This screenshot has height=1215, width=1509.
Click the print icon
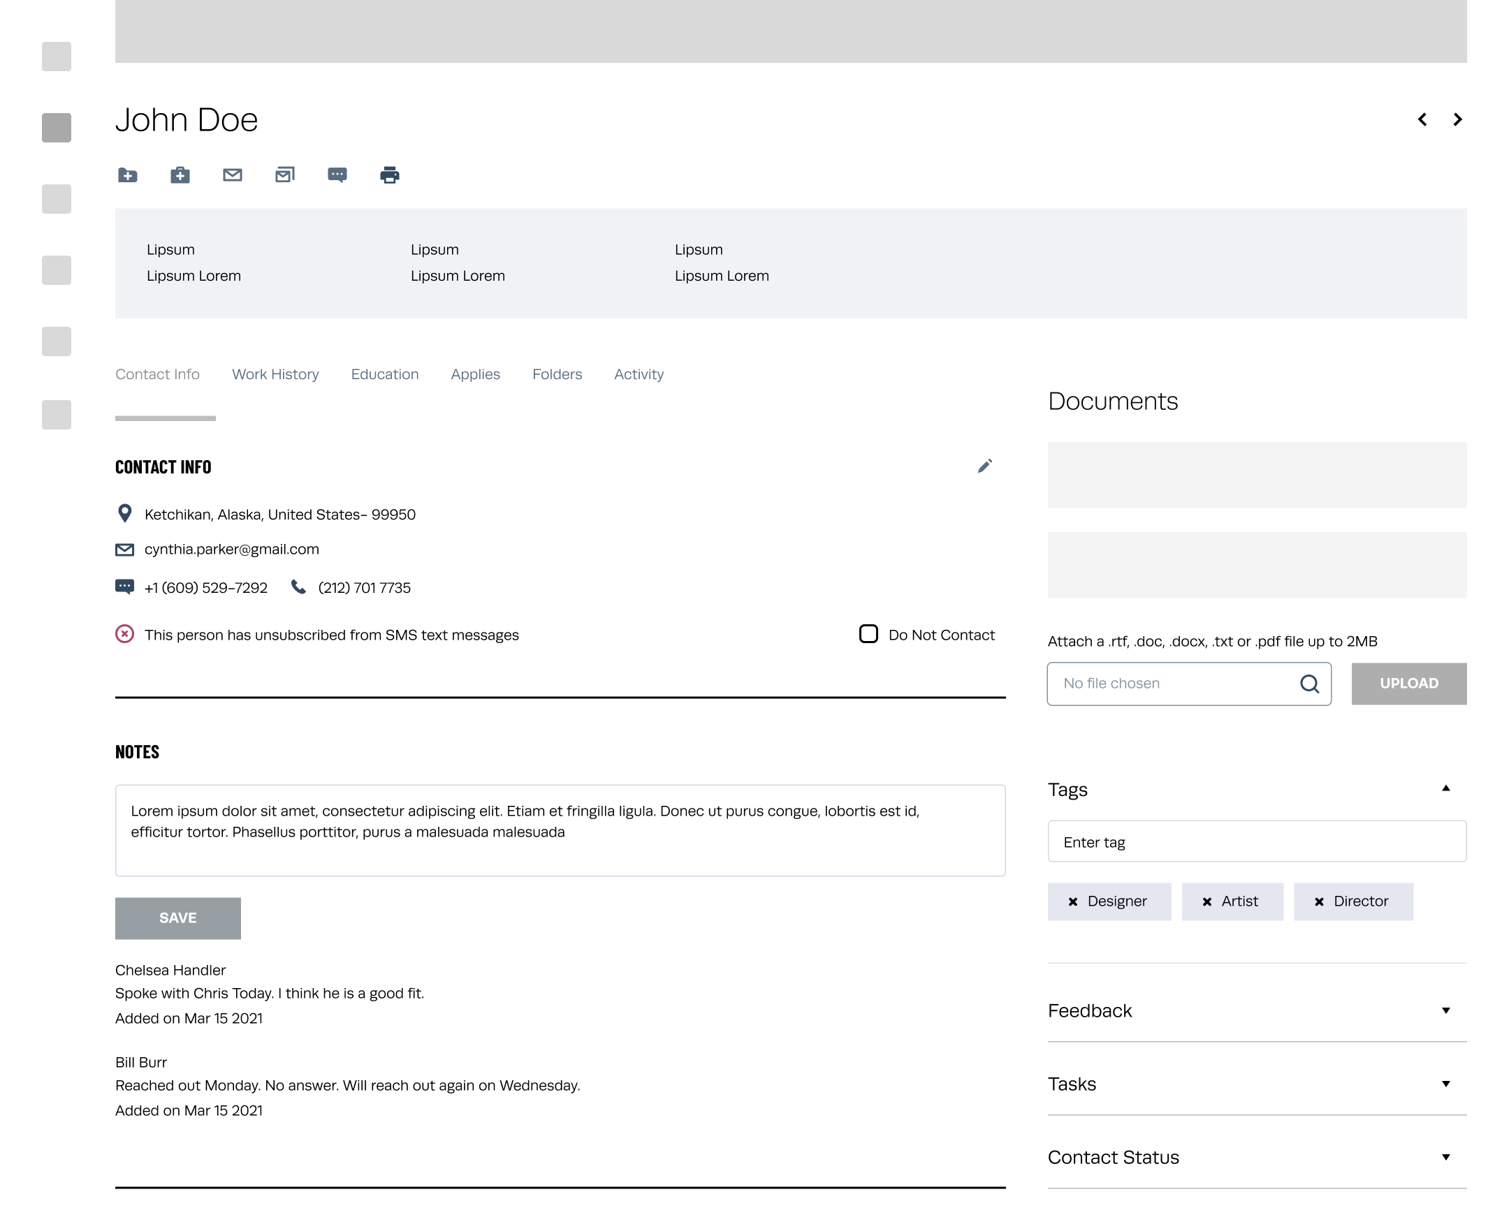point(389,175)
